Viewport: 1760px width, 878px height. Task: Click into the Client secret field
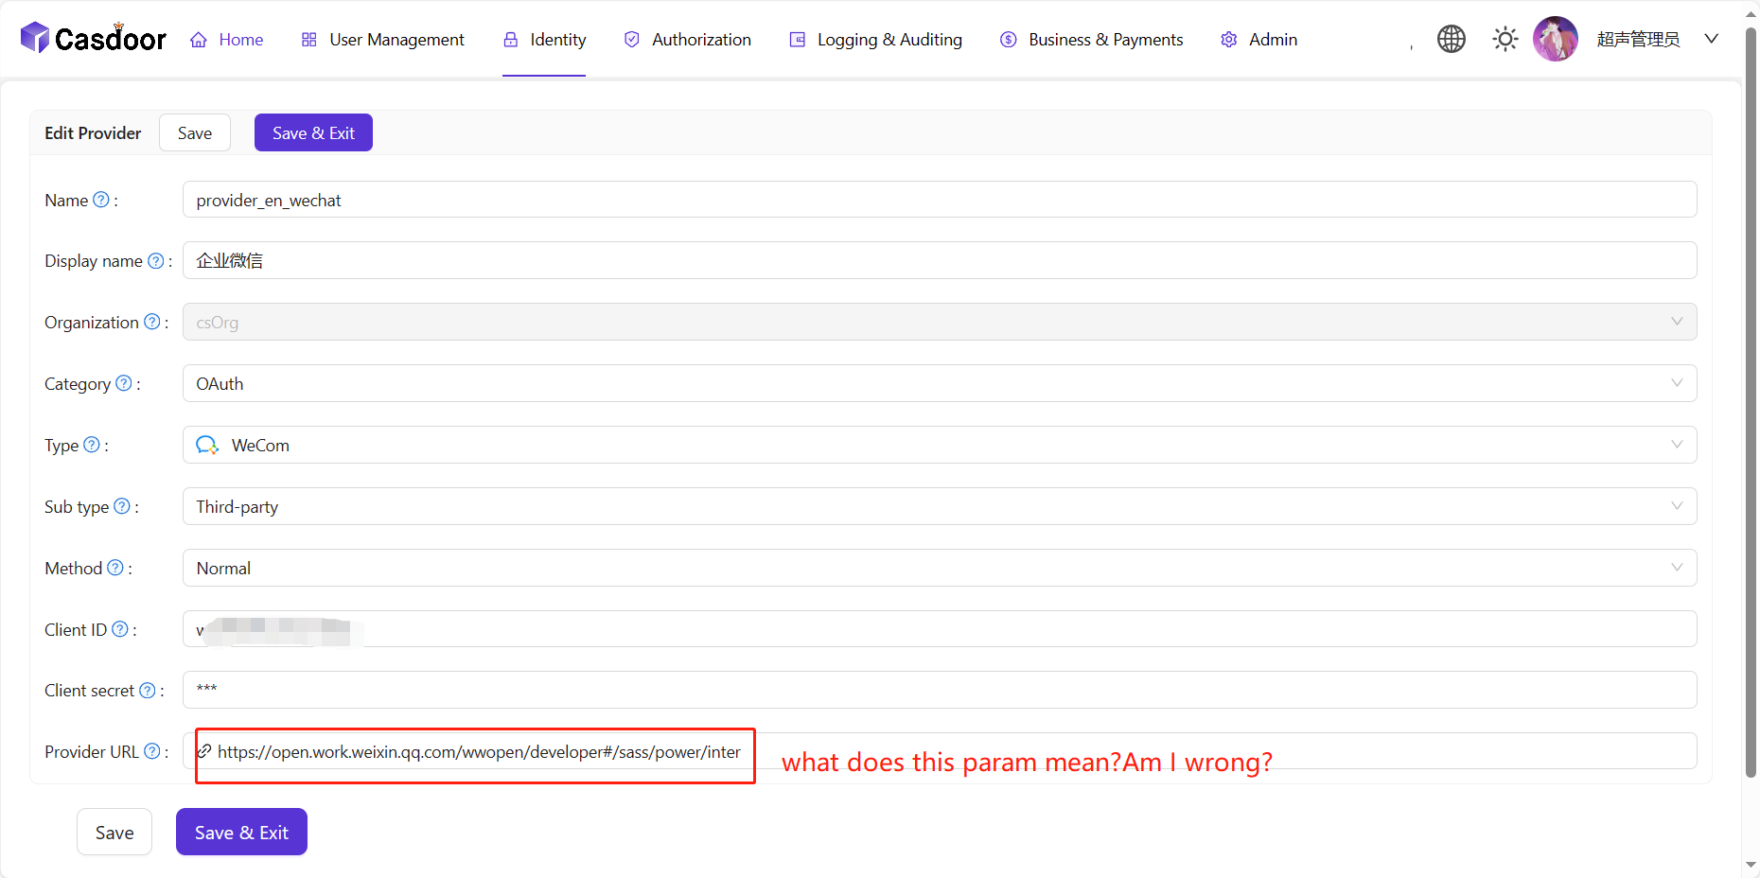tap(940, 690)
